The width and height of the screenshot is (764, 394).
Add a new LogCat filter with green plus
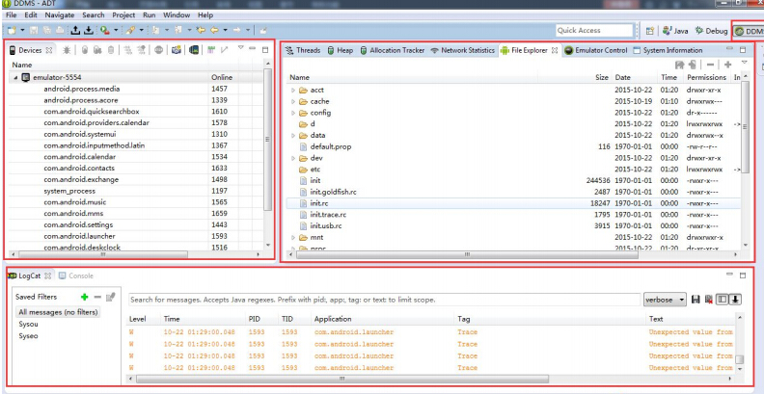[x=85, y=297]
